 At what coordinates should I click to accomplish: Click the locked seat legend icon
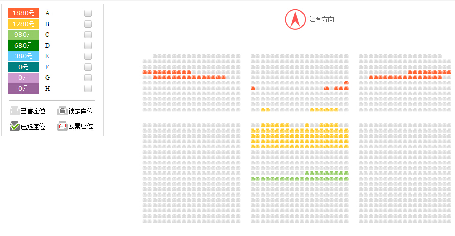(62, 111)
